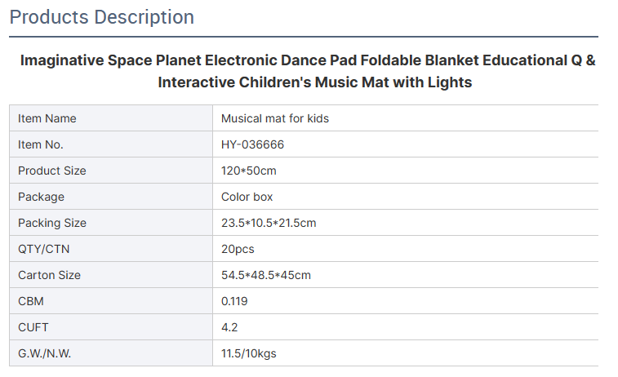Click the Package label cell
Screen dimensions: 618x377
[111, 196]
